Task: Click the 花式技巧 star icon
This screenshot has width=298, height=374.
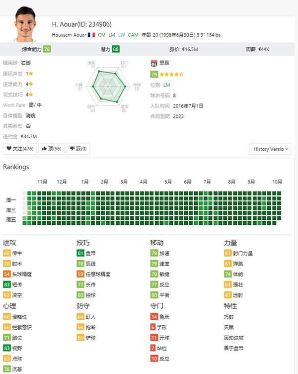Action: [32, 94]
